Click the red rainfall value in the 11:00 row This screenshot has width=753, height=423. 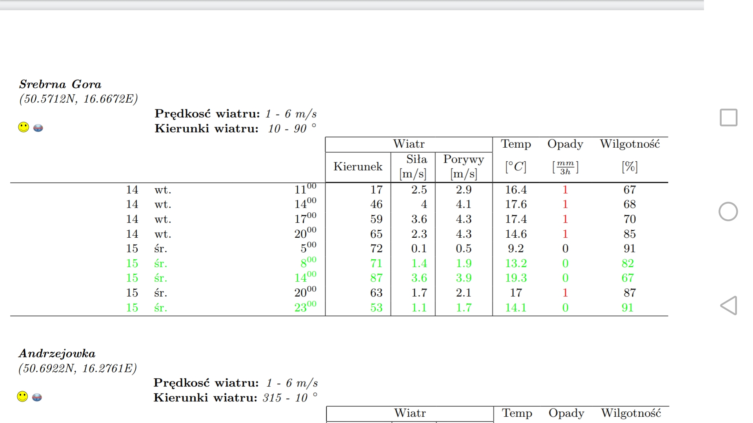click(565, 190)
